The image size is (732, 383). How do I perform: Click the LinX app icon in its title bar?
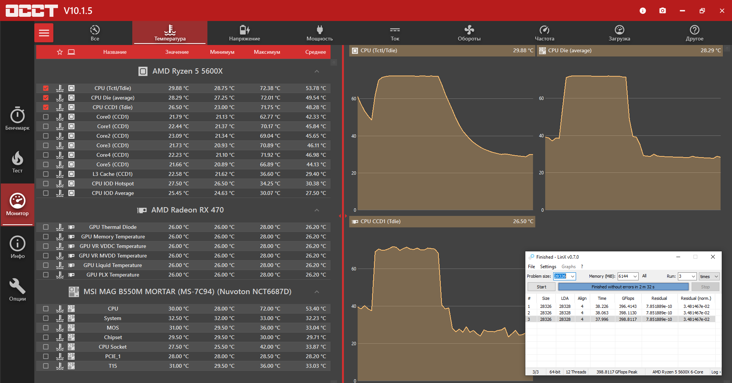(x=531, y=257)
